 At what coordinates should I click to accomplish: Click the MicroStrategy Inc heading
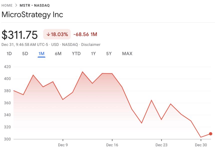point(32,14)
